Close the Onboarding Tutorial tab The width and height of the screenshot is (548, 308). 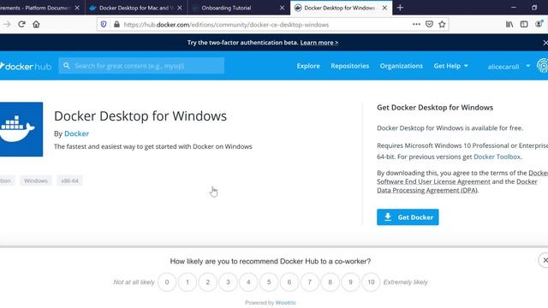point(282,8)
